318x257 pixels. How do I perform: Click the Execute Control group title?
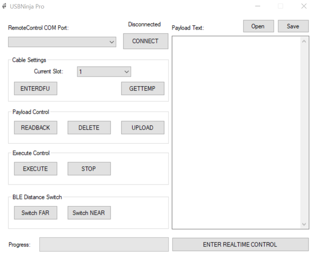pos(31,153)
